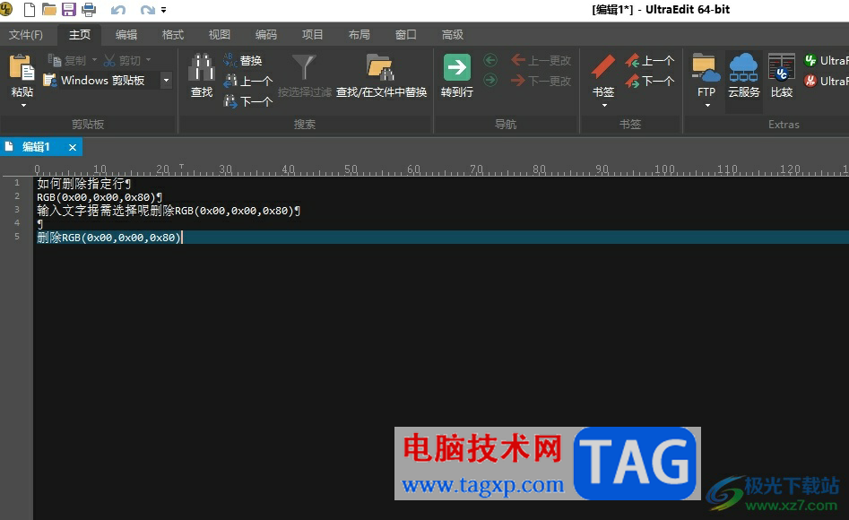Switch to the 格式 format ribbon tab
Screen dimensions: 849x520
coord(173,35)
